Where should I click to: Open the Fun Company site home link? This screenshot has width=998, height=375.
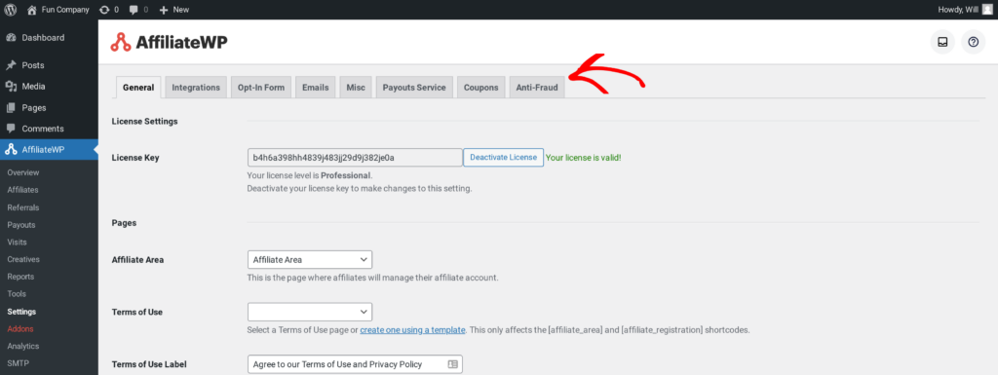(58, 10)
